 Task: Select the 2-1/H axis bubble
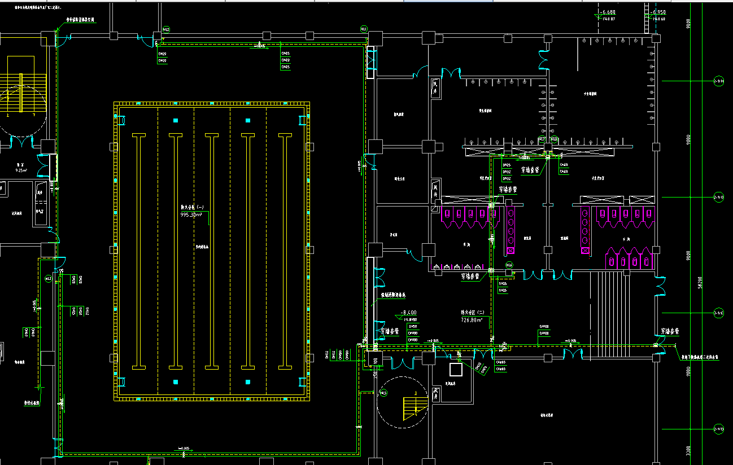(719, 81)
